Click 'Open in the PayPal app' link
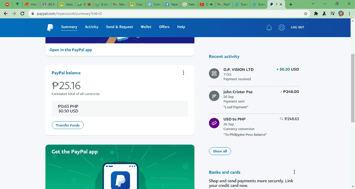This screenshot has height=189, width=355. 71,50
